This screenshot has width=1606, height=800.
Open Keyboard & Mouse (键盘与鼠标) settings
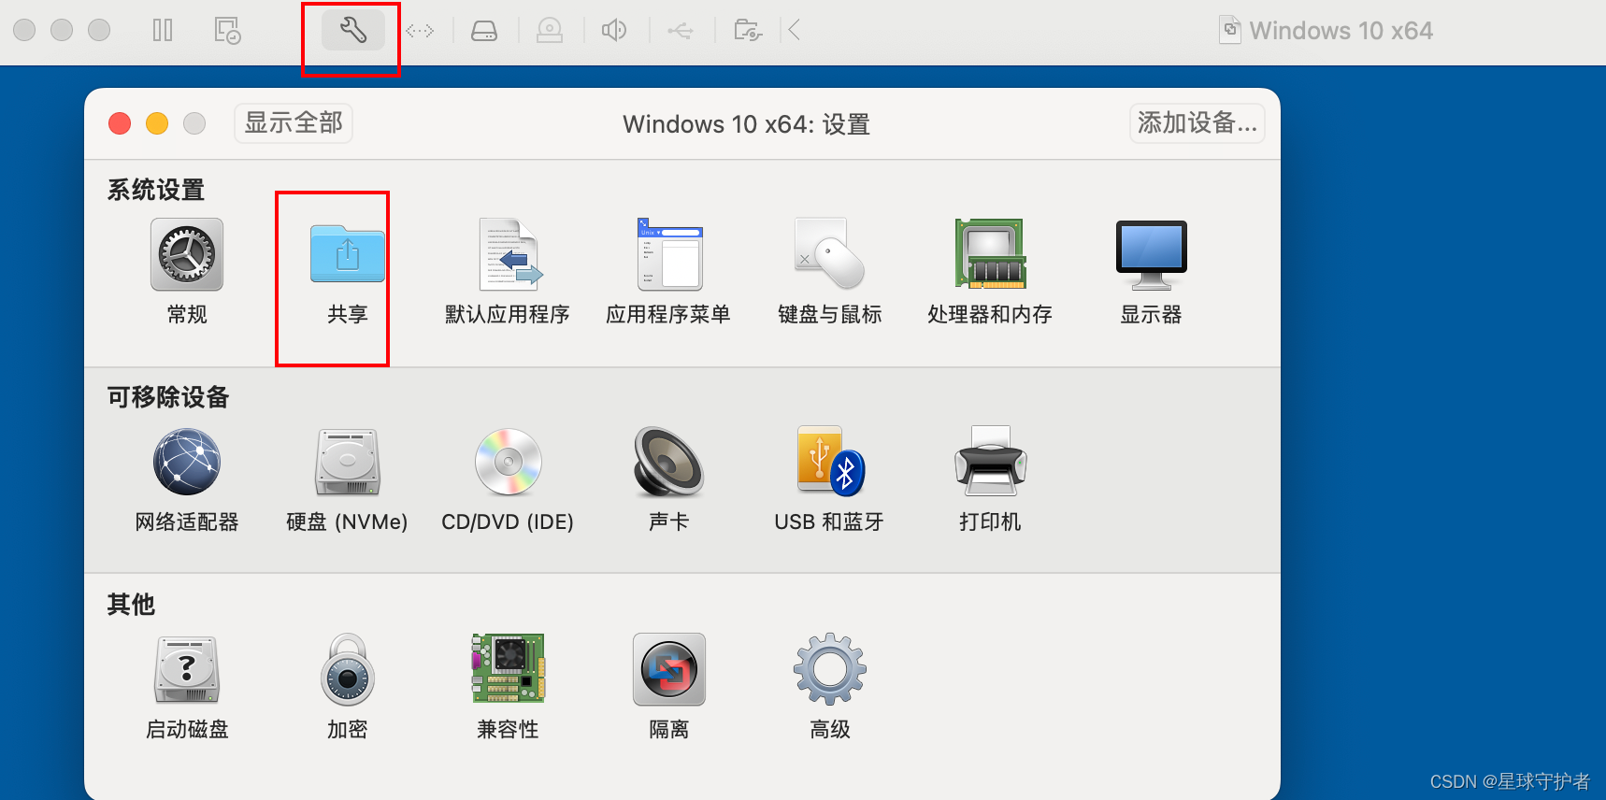point(829,271)
